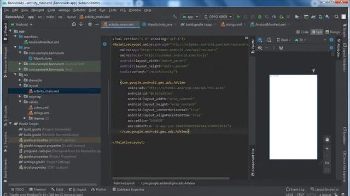350x196 pixels.
Task: Open the VCS menu
Action: point(122,10)
